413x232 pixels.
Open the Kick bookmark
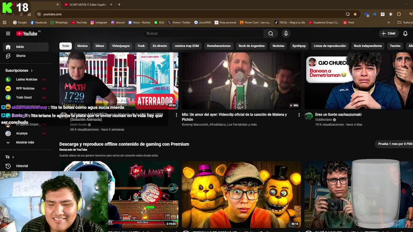[159, 23]
